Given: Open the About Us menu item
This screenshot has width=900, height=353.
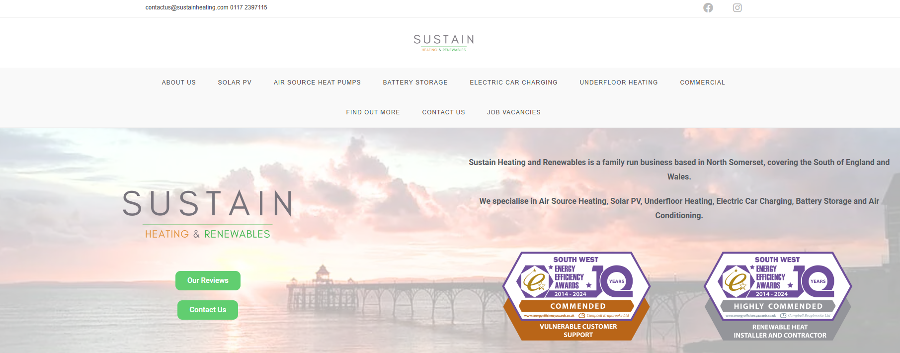Looking at the screenshot, I should (178, 83).
